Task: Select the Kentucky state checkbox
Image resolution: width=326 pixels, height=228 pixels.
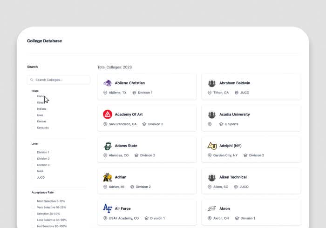Action: pos(33,127)
